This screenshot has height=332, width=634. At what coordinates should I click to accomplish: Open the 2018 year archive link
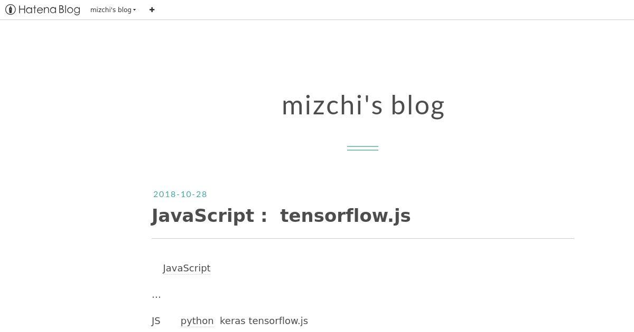pyautogui.click(x=163, y=194)
